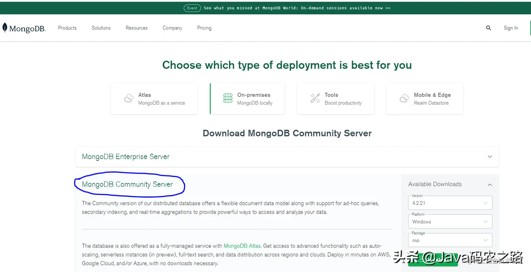
Task: Open the Products menu
Action: coord(67,28)
